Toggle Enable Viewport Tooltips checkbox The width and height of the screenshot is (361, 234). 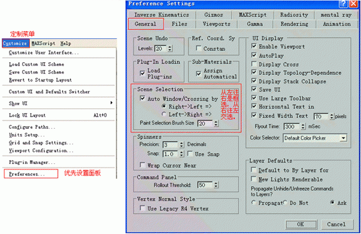pos(254,46)
